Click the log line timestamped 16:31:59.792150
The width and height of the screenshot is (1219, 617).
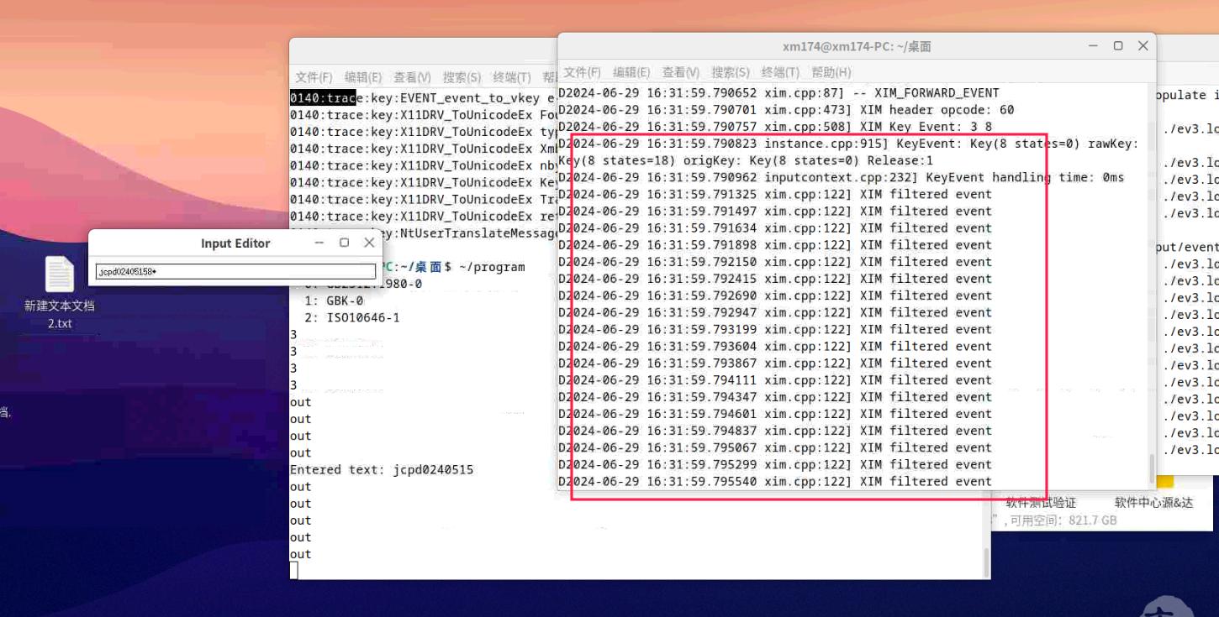775,262
